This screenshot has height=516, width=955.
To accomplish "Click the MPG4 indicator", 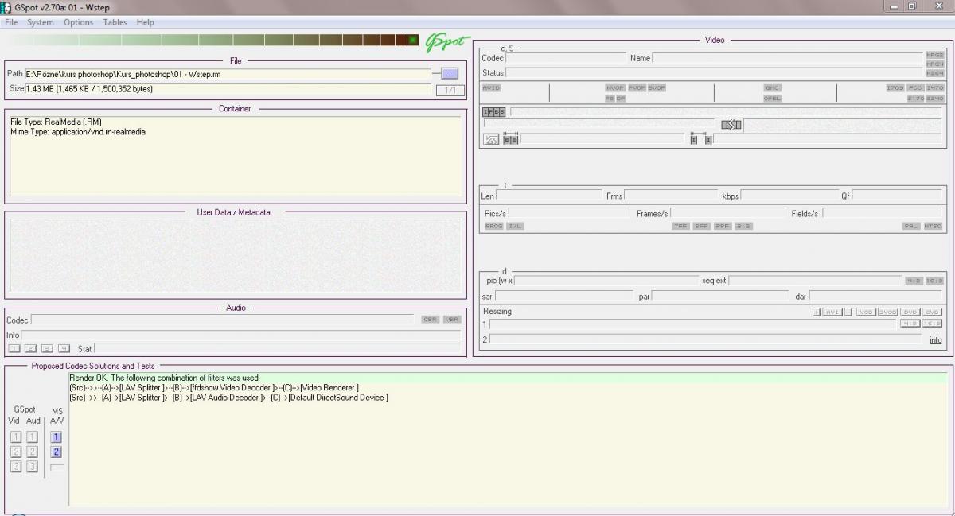I will (x=934, y=64).
